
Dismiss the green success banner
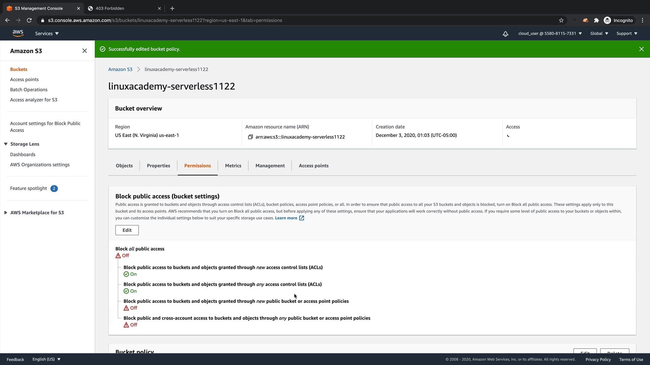641,49
